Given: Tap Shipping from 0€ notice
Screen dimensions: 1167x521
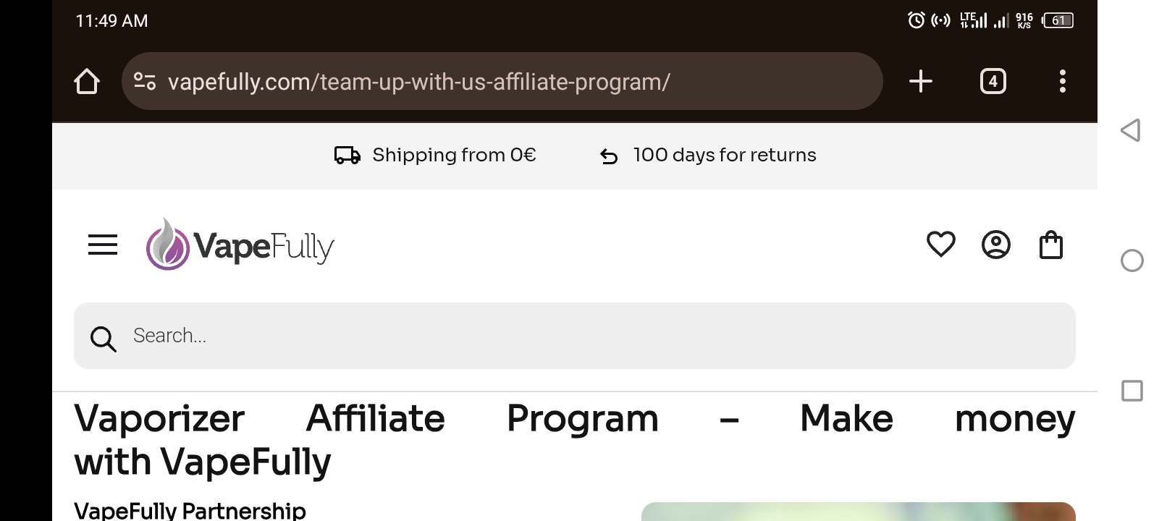Looking at the screenshot, I should pos(454,155).
